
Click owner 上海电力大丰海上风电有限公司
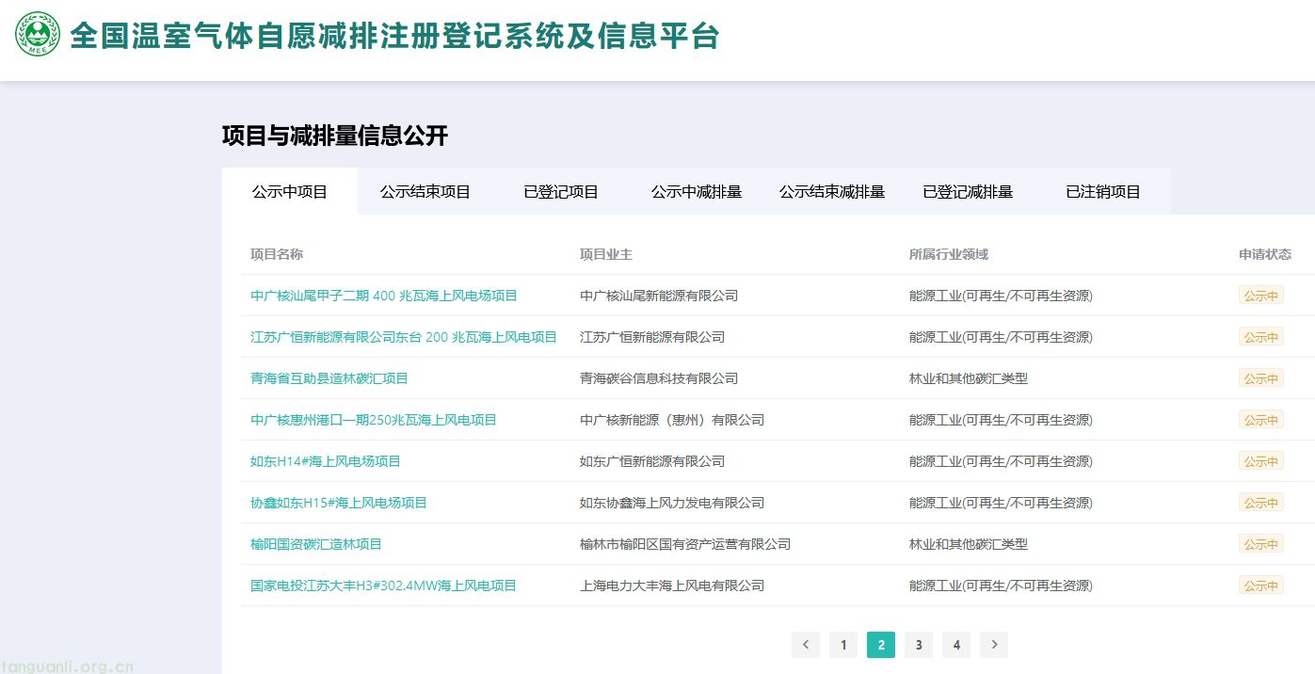[672, 586]
